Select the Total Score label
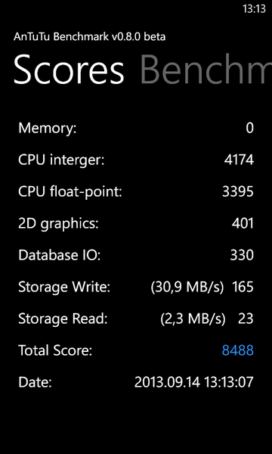The width and height of the screenshot is (272, 454). (x=55, y=350)
